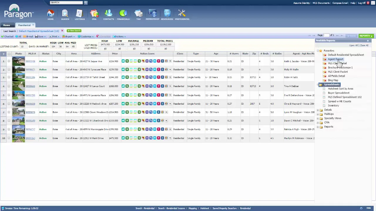This screenshot has width=376, height=211.
Task: Open the Print dropdown in the toolbar
Action: (x=54, y=36)
